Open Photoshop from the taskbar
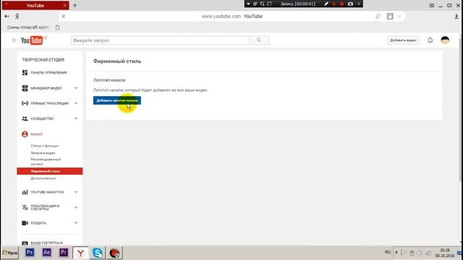This screenshot has height=260, width=463. 30,253
